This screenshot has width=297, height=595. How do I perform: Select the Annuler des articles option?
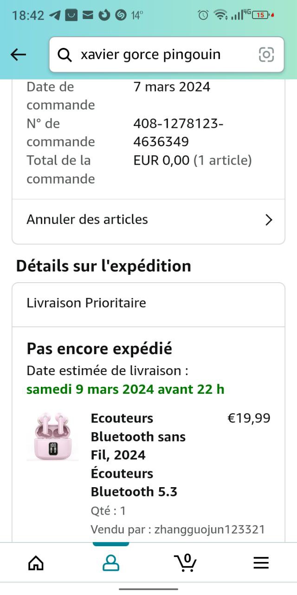point(87,219)
